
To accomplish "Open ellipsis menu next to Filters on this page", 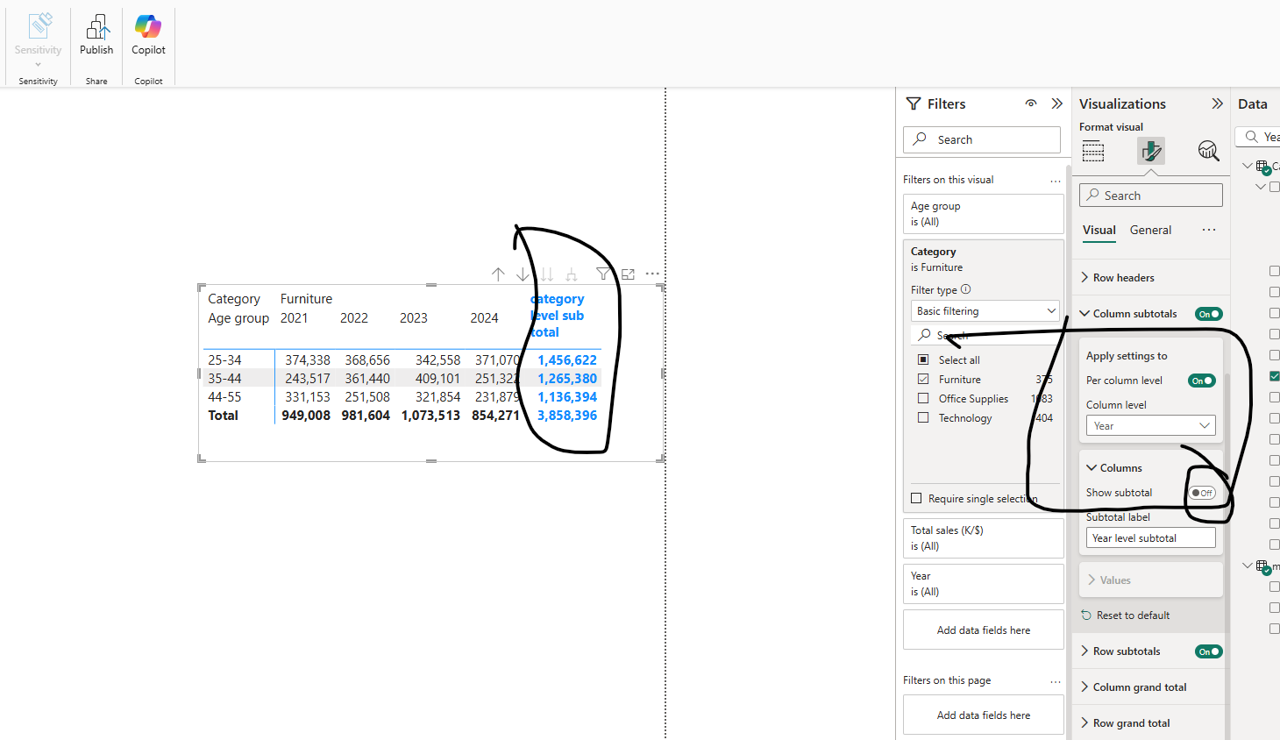I will coord(1056,681).
